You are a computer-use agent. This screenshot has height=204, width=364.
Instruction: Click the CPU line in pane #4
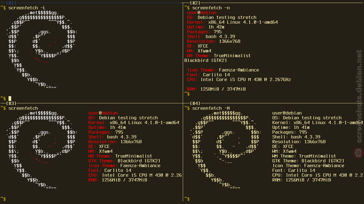[x=318, y=175]
